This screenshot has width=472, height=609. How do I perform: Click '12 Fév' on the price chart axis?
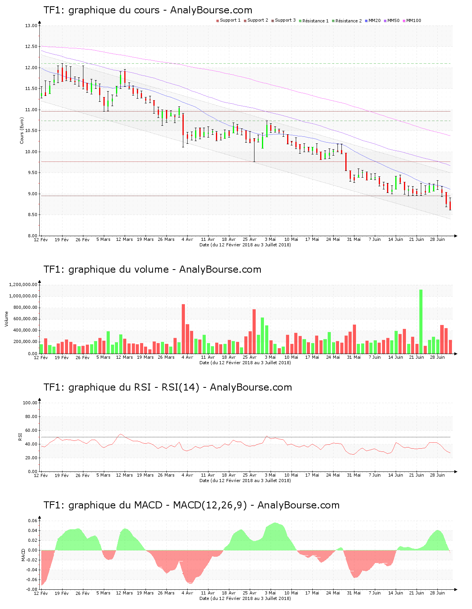(41, 240)
